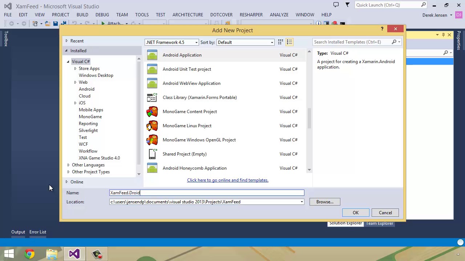Switch templates to medium icons list view
Screen dimensions: 465x261
coord(290,42)
